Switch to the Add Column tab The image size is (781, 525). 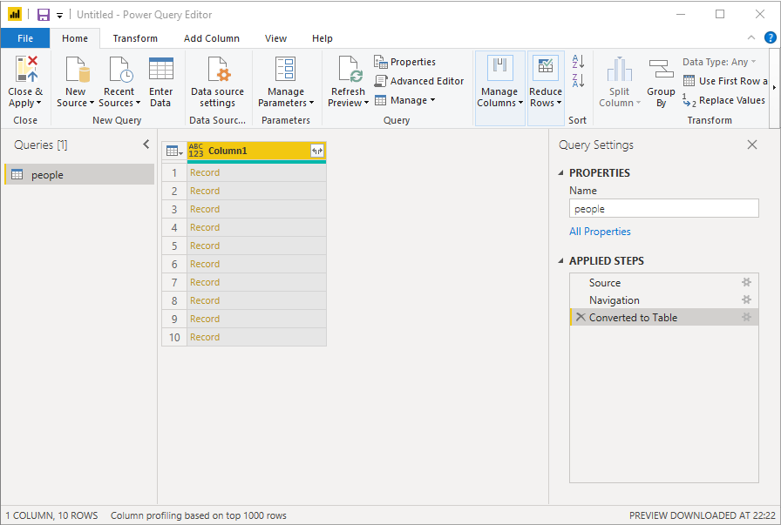tap(211, 38)
